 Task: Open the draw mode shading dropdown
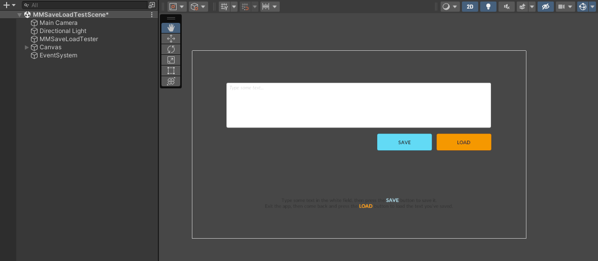(x=449, y=7)
